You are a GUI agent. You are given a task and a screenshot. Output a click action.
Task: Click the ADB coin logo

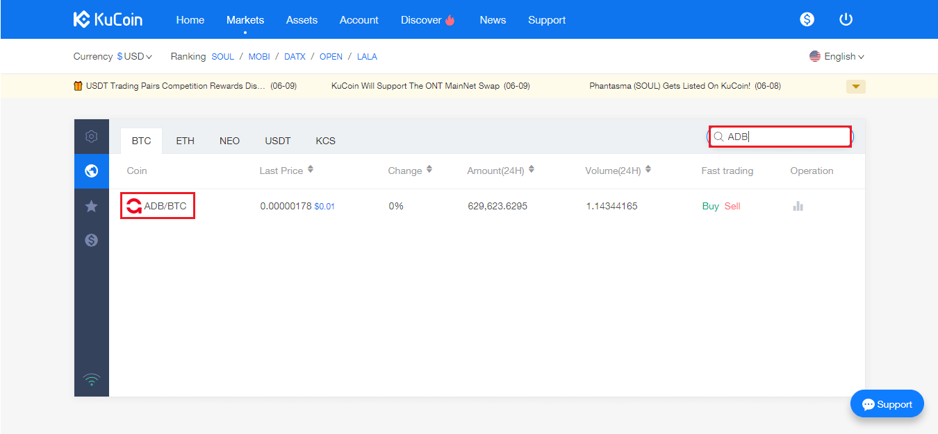pyautogui.click(x=133, y=206)
